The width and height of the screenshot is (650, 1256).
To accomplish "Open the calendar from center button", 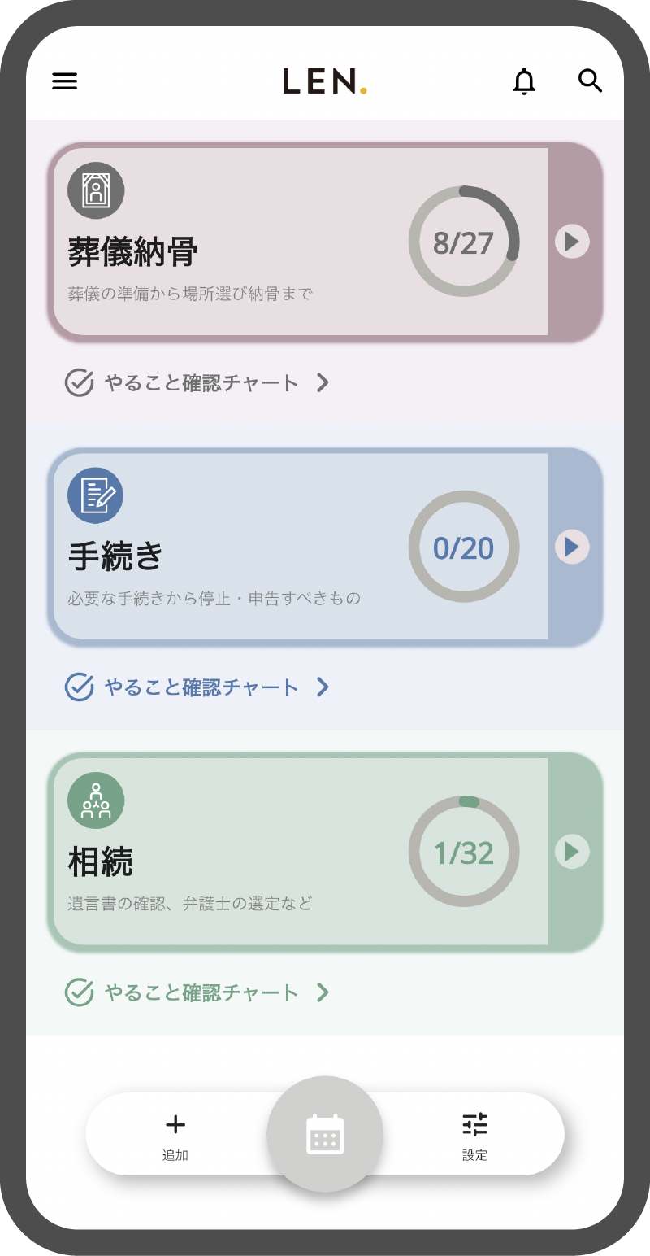I will pos(325,1134).
